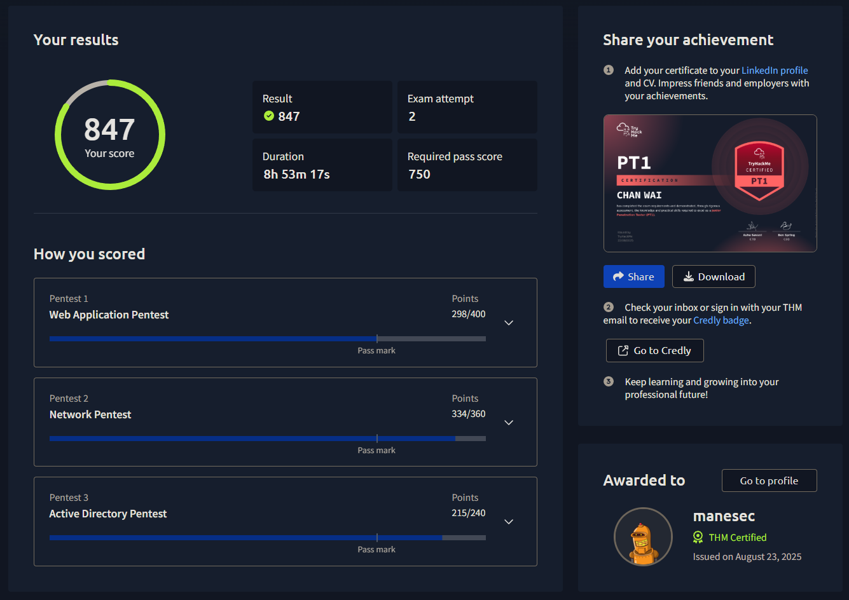Click the PT1 shield badge on certificate
This screenshot has height=600, width=849.
coord(759,170)
